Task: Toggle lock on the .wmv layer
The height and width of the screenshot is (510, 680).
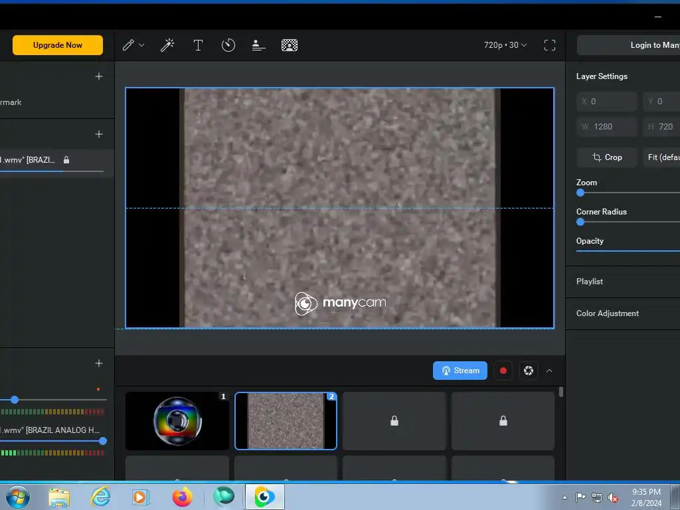Action: click(x=66, y=160)
